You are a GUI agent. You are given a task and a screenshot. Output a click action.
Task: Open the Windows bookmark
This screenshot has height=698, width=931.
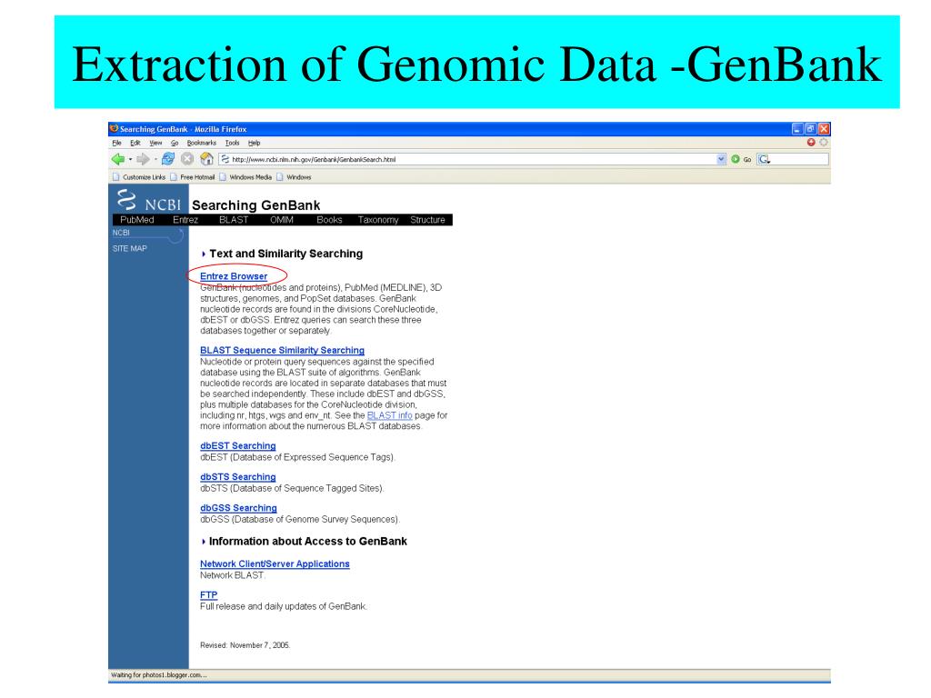pyautogui.click(x=294, y=177)
